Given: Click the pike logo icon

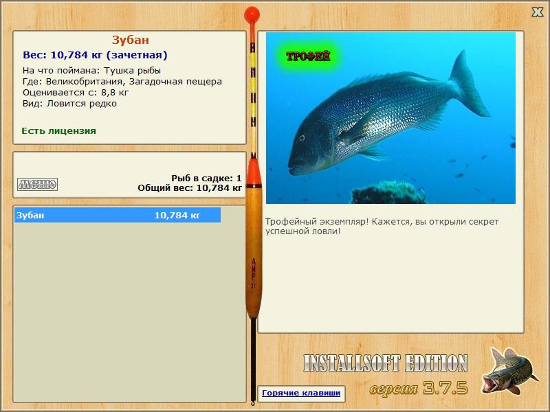Looking at the screenshot, I should coord(509,371).
